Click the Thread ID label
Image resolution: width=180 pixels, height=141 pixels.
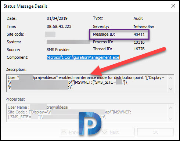102,49
